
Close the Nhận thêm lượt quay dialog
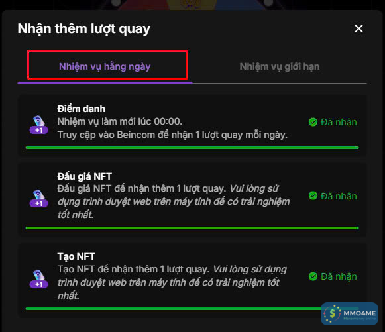tap(358, 28)
